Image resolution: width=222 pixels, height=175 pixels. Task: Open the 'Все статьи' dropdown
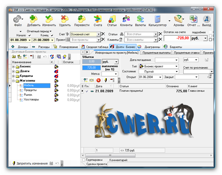click(x=155, y=34)
